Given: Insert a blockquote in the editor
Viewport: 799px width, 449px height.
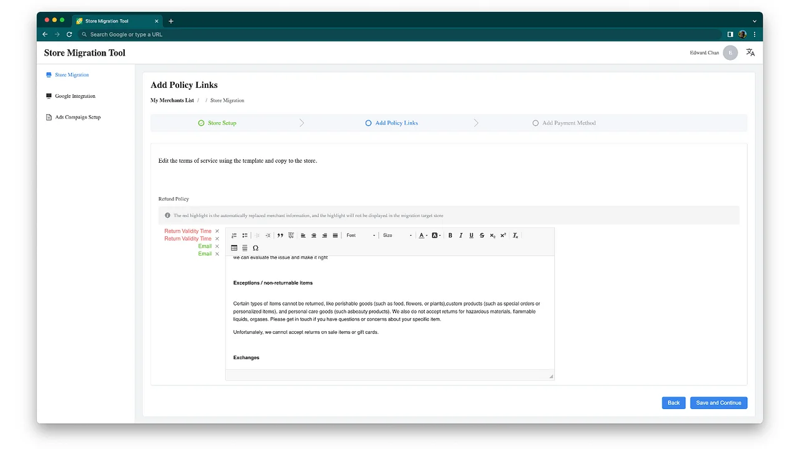Looking at the screenshot, I should point(280,235).
